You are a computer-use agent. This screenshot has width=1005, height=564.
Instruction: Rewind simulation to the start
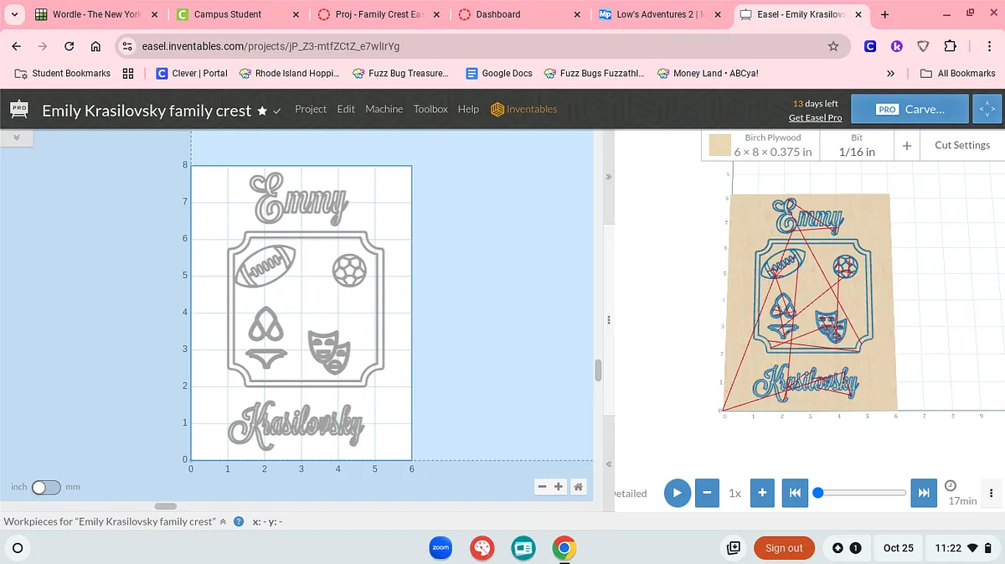794,493
